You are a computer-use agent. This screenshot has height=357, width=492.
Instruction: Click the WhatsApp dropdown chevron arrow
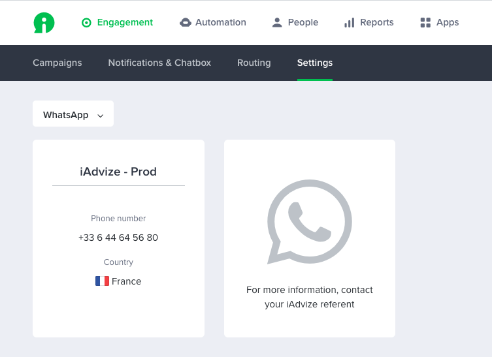tap(101, 116)
